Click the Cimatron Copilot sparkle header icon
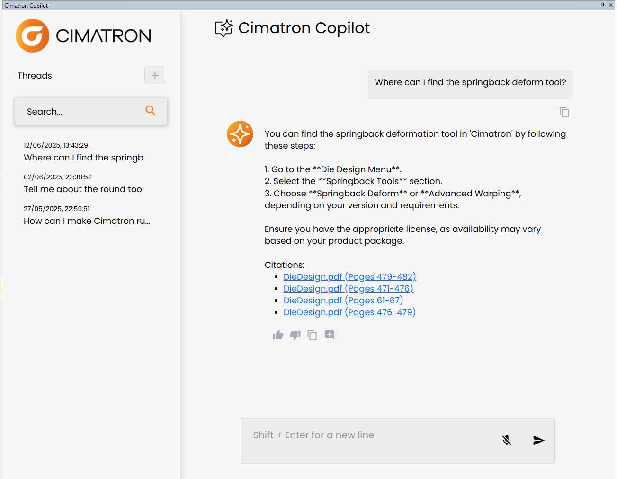 [224, 28]
